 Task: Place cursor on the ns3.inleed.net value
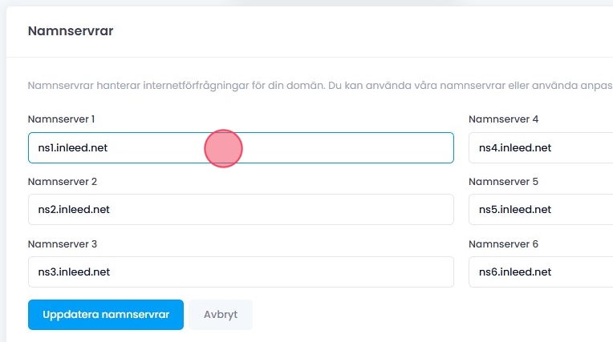(x=74, y=272)
